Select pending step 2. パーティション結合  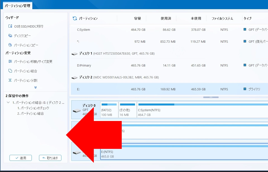(x=30, y=113)
